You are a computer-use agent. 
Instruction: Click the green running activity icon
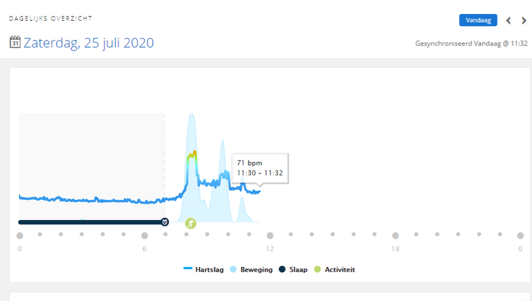pyautogui.click(x=191, y=223)
